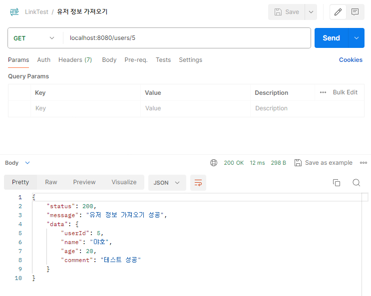Image resolution: width=371 pixels, height=296 pixels.
Task: Open the GET method dropdown
Action: pos(35,38)
